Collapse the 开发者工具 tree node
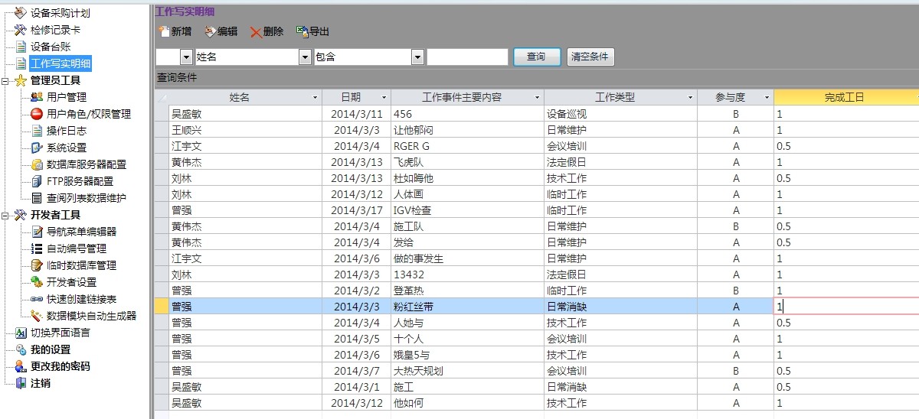 (5, 215)
